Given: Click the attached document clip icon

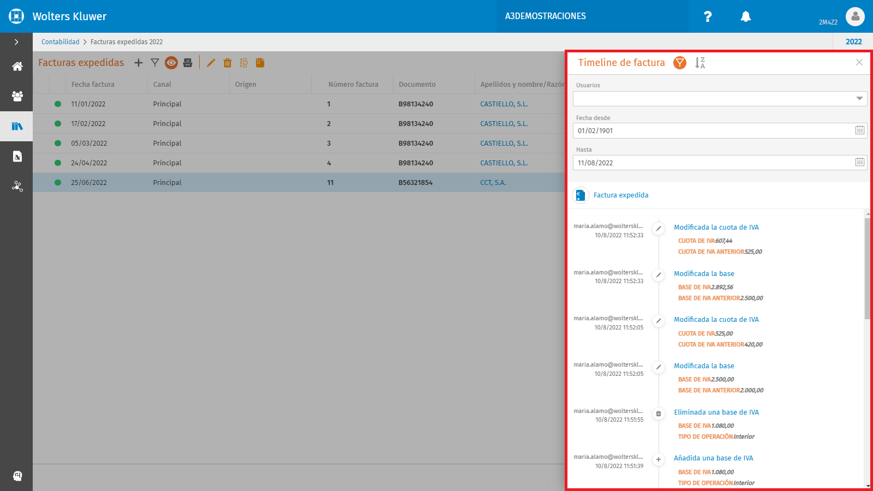Looking at the screenshot, I should click(260, 63).
